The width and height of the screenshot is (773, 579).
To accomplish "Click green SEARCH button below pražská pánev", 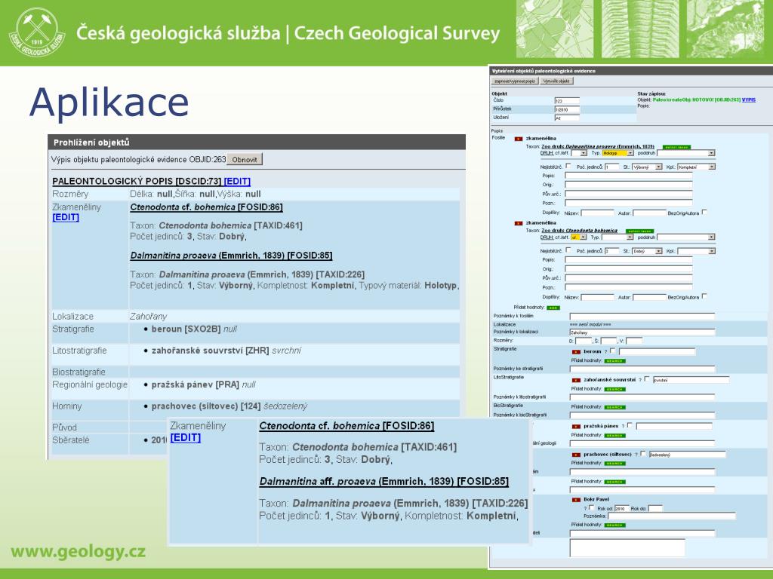I will (x=614, y=435).
